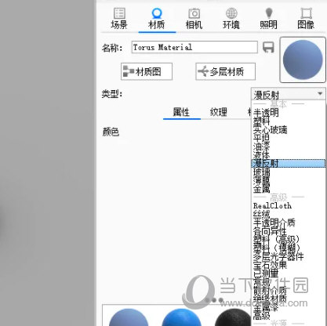
Task: Open the 材质图 (Material Graph) button
Action: coord(147,71)
